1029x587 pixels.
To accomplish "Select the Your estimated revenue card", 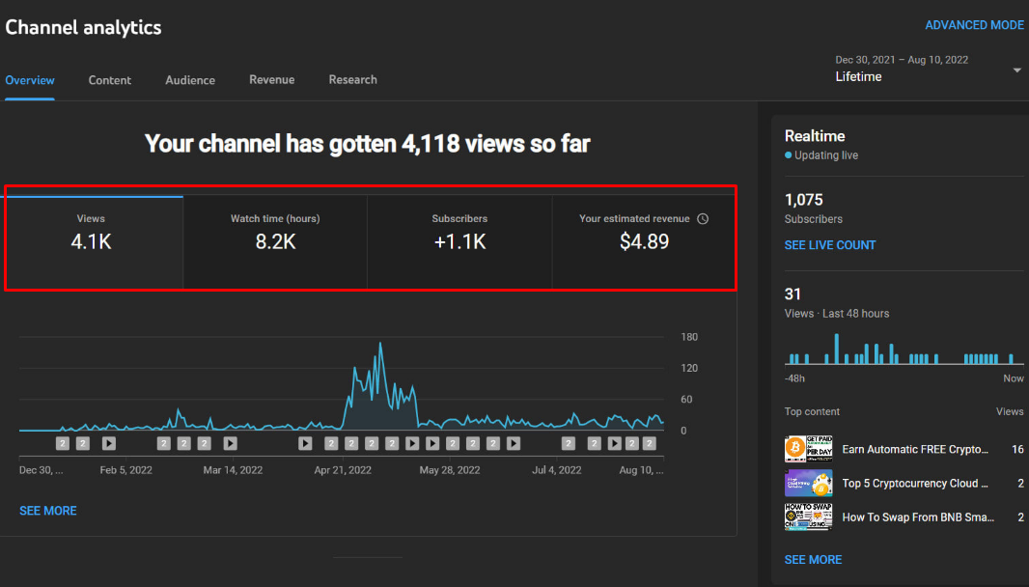I will (x=643, y=233).
